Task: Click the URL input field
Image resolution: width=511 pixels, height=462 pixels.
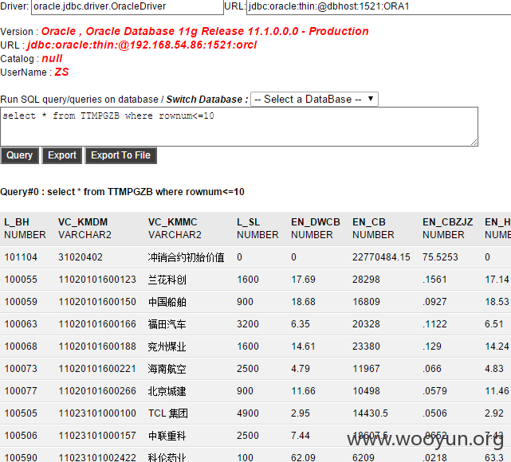Action: click(379, 6)
